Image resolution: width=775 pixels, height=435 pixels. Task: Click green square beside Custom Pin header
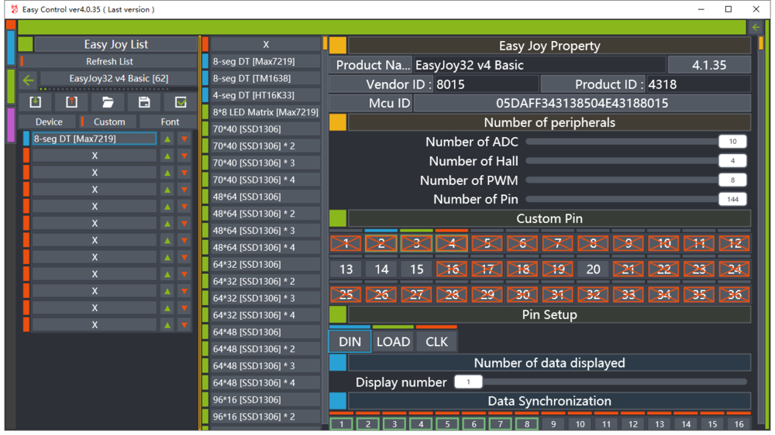click(x=338, y=218)
